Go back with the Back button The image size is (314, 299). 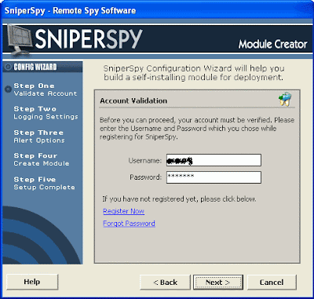click(x=165, y=283)
